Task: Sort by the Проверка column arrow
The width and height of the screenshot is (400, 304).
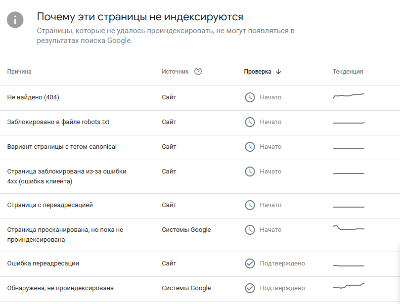Action: [x=278, y=72]
